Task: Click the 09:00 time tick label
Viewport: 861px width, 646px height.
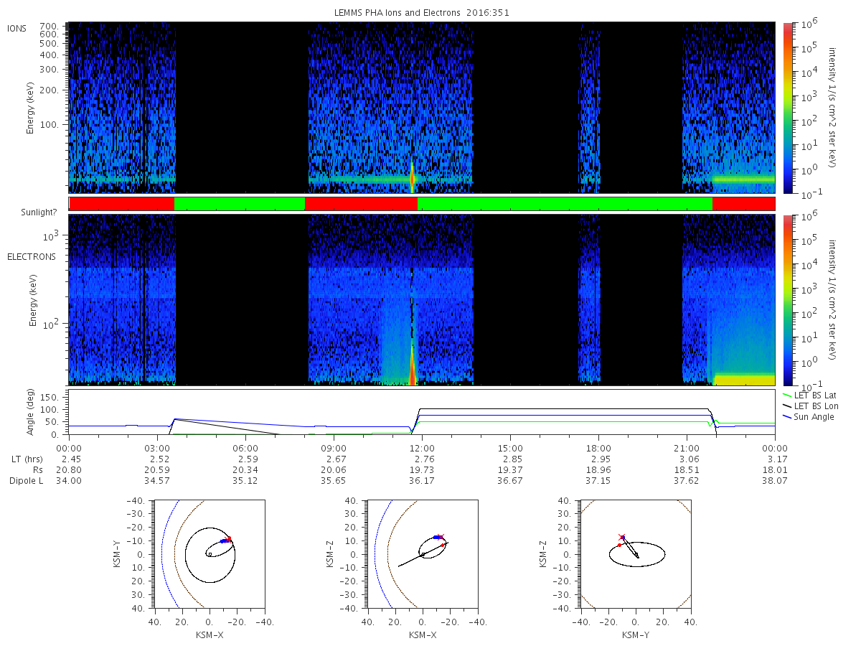Action: (x=334, y=449)
